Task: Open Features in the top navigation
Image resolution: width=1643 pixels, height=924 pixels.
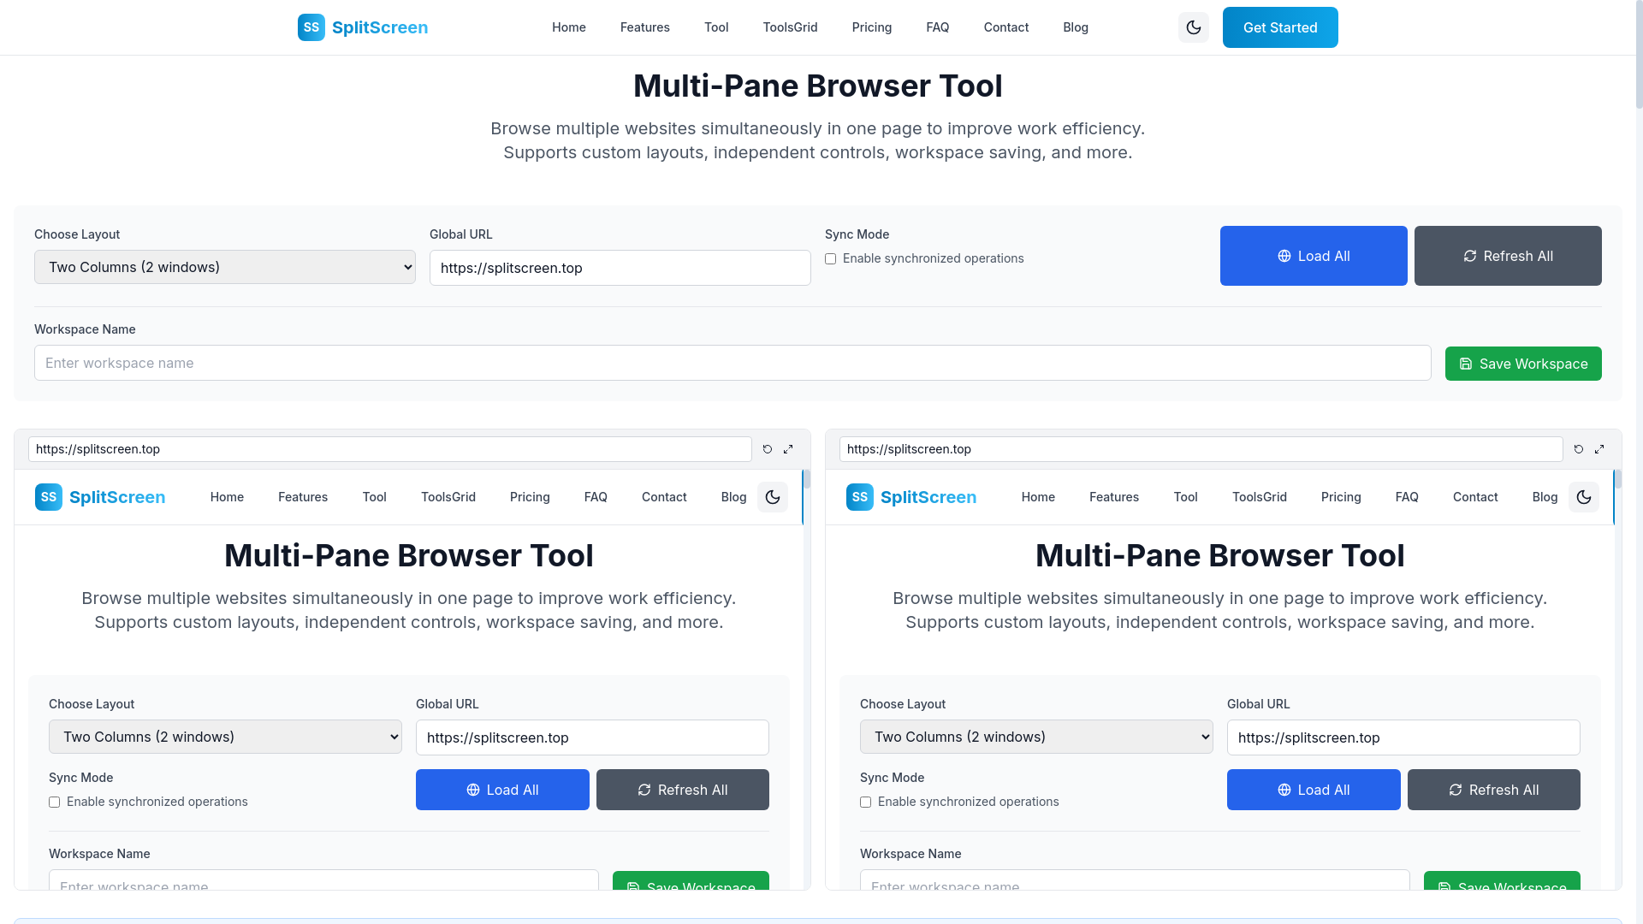Action: 645,27
